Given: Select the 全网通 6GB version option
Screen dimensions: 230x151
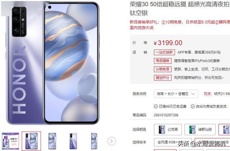Looking at the screenshot, I should [172, 142].
